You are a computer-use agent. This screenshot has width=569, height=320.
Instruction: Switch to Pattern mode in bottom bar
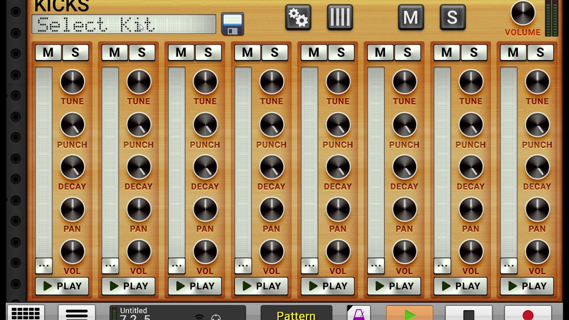click(x=296, y=313)
